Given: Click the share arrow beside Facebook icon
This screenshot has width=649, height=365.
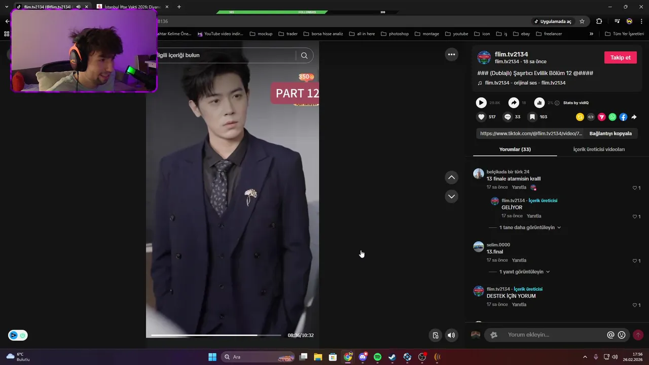Looking at the screenshot, I should tap(634, 117).
